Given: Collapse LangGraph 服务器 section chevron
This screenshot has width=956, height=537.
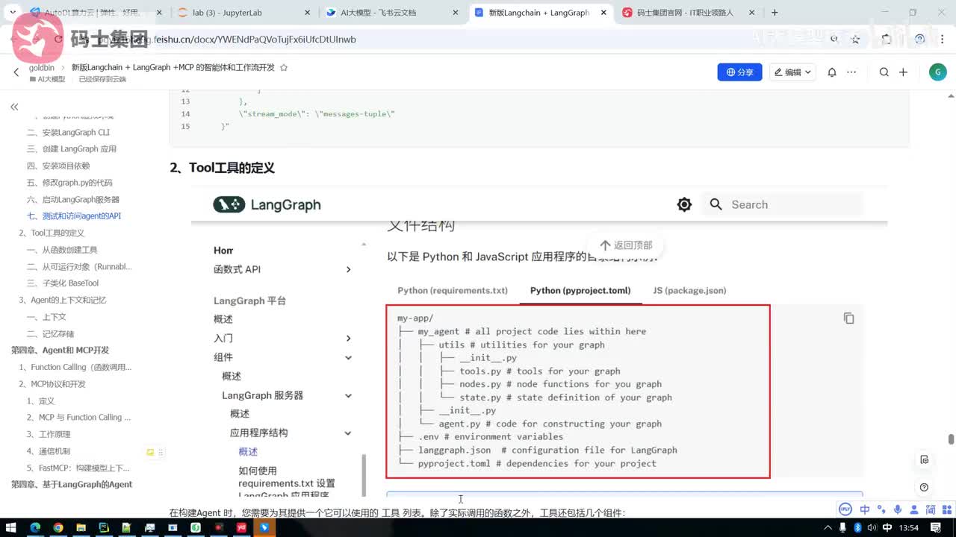Looking at the screenshot, I should pyautogui.click(x=348, y=395).
